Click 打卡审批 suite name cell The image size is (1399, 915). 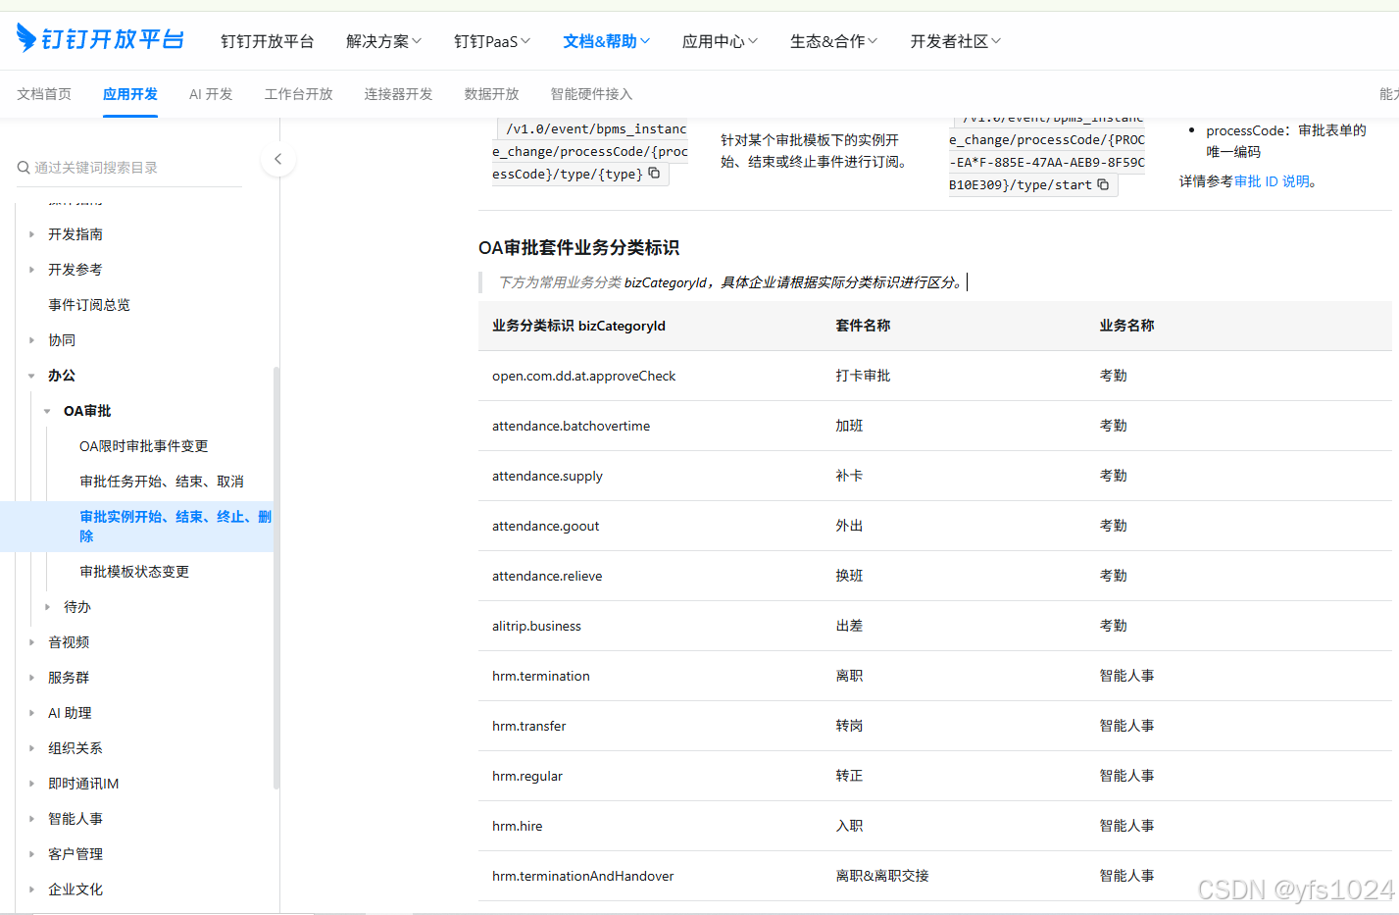coord(863,376)
